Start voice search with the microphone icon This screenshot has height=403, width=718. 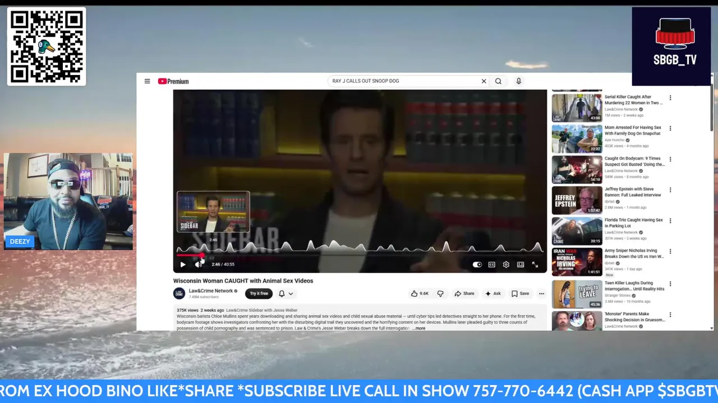tap(518, 81)
